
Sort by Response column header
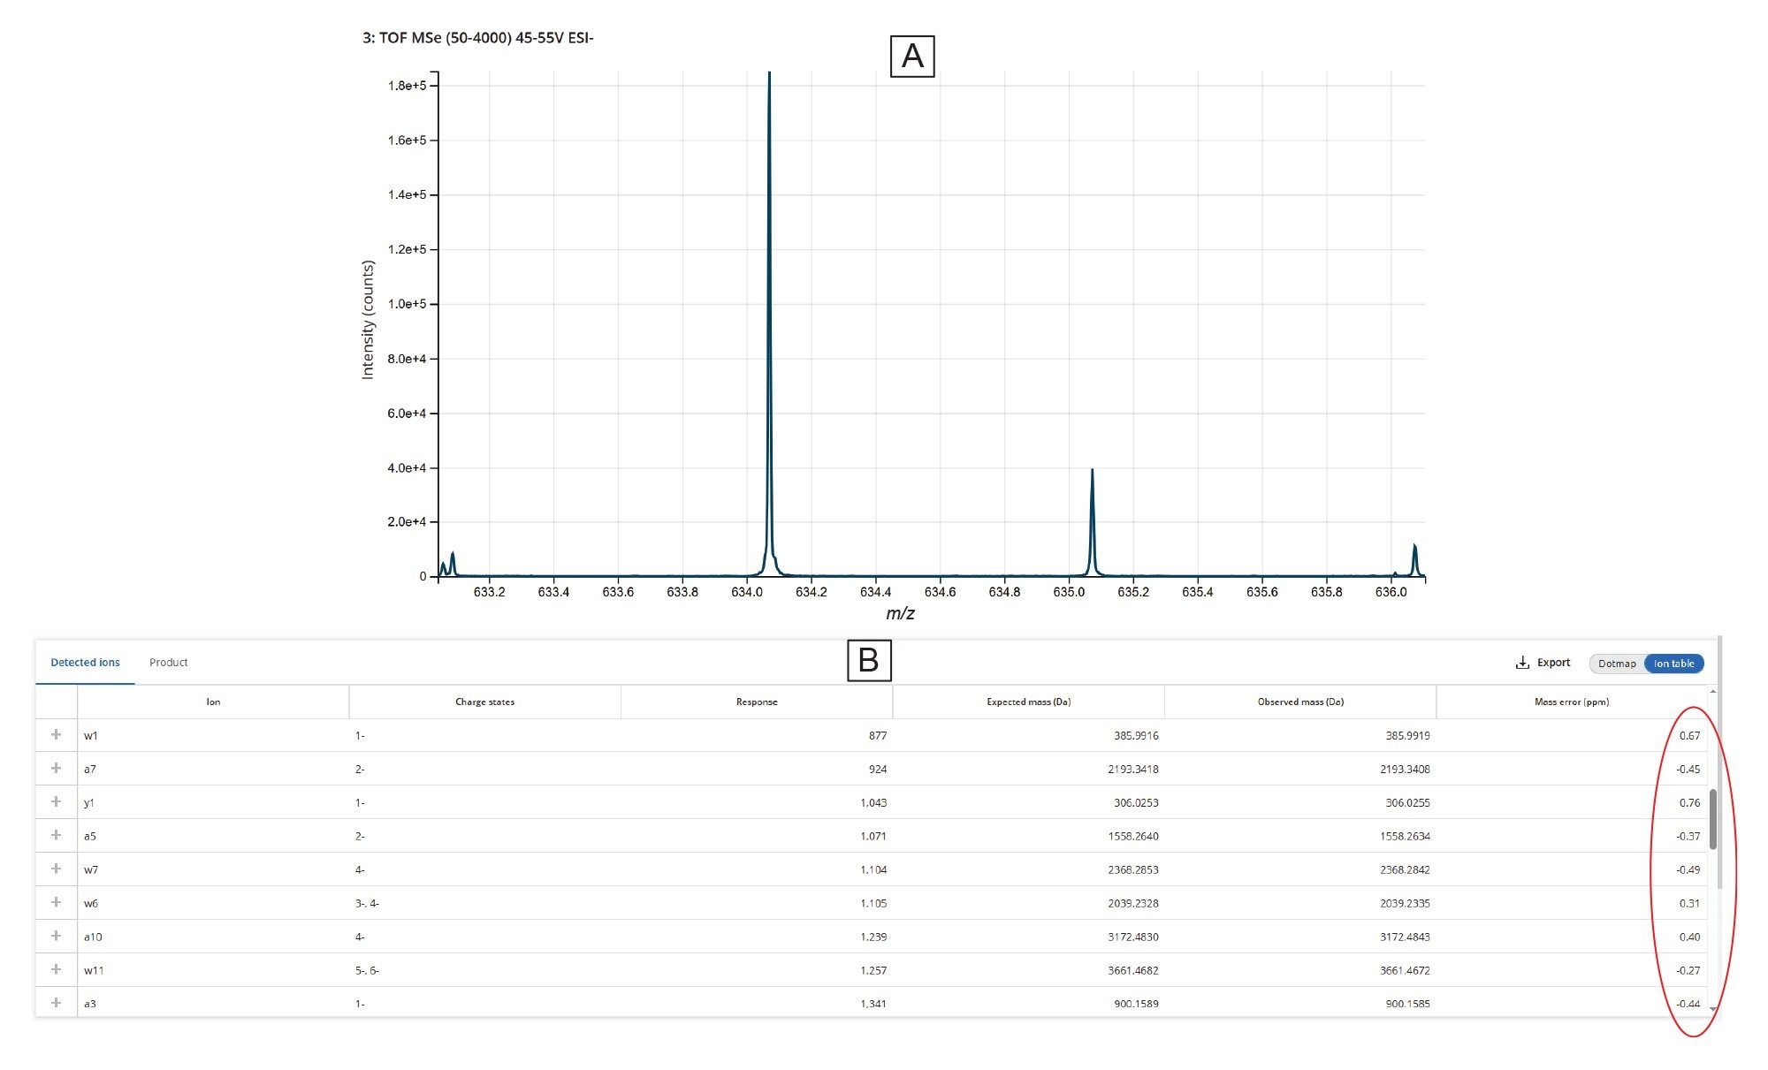(757, 702)
